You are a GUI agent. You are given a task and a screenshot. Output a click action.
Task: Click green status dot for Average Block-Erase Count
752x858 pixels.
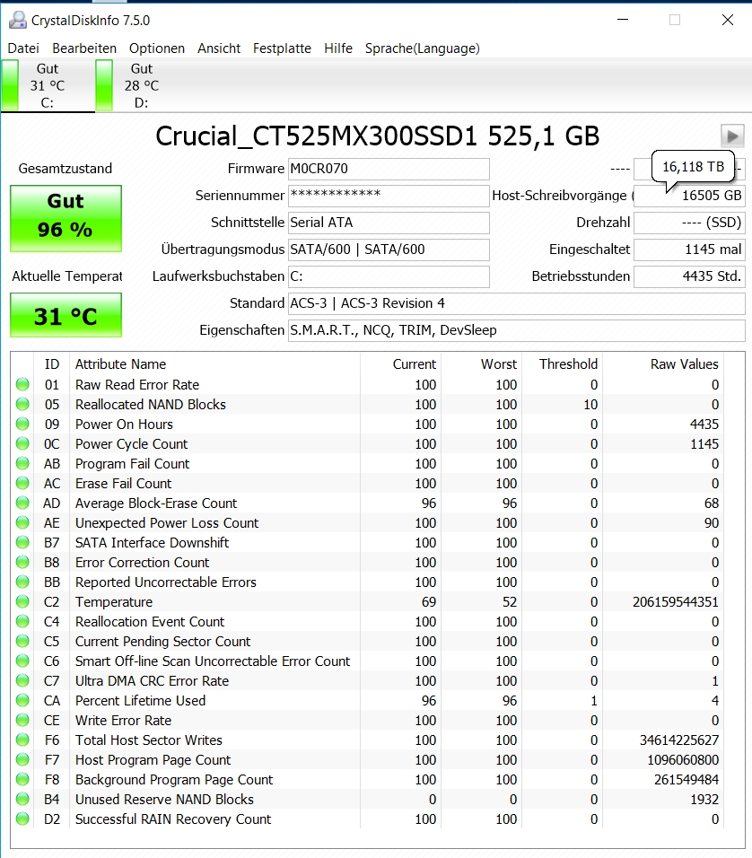(22, 503)
